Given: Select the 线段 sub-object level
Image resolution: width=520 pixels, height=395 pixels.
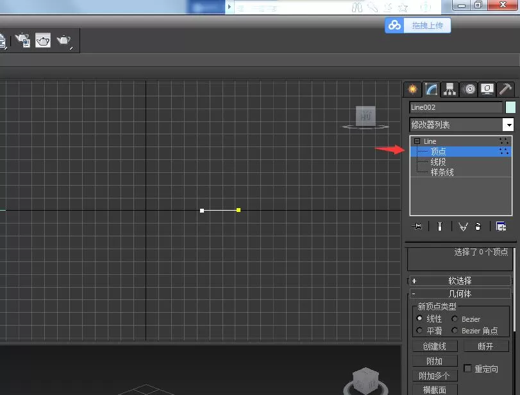Looking at the screenshot, I should pyautogui.click(x=438, y=162).
